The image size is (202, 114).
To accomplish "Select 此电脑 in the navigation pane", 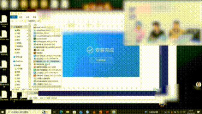I will coord(17,66).
